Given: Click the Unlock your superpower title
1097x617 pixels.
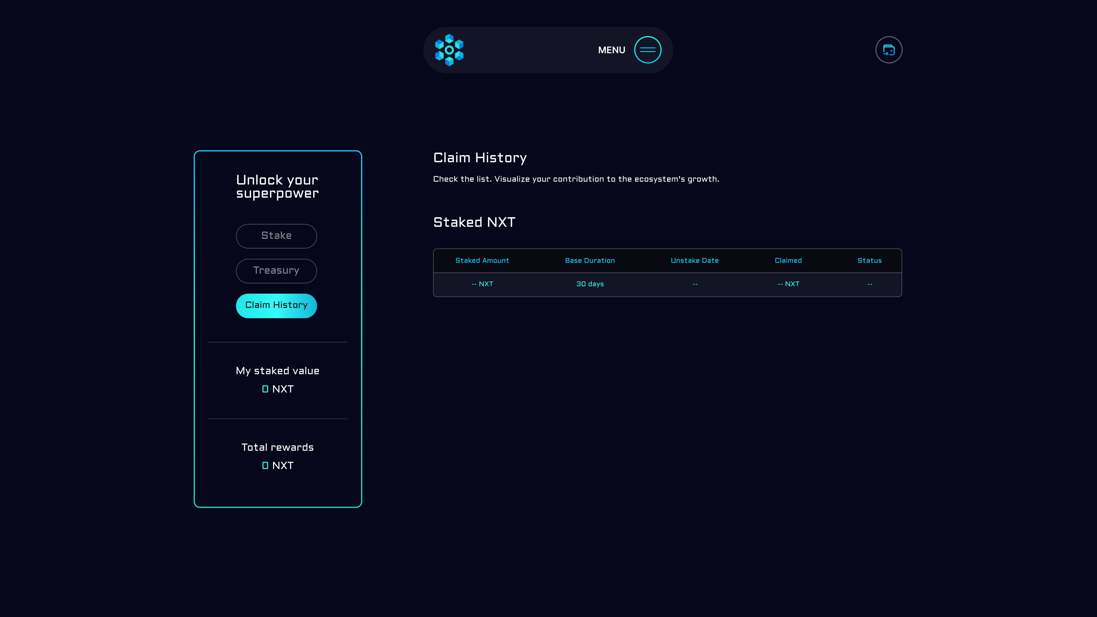Looking at the screenshot, I should coord(277,186).
